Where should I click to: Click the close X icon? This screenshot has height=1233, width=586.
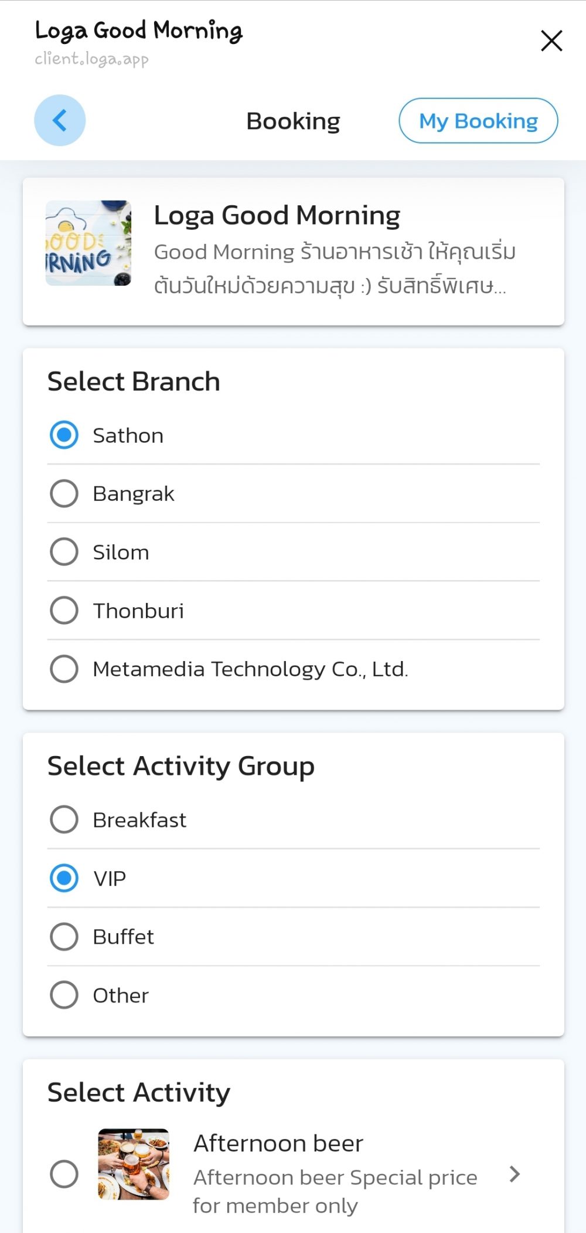point(551,41)
